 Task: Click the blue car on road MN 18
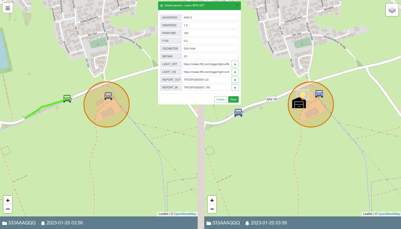click(x=238, y=112)
